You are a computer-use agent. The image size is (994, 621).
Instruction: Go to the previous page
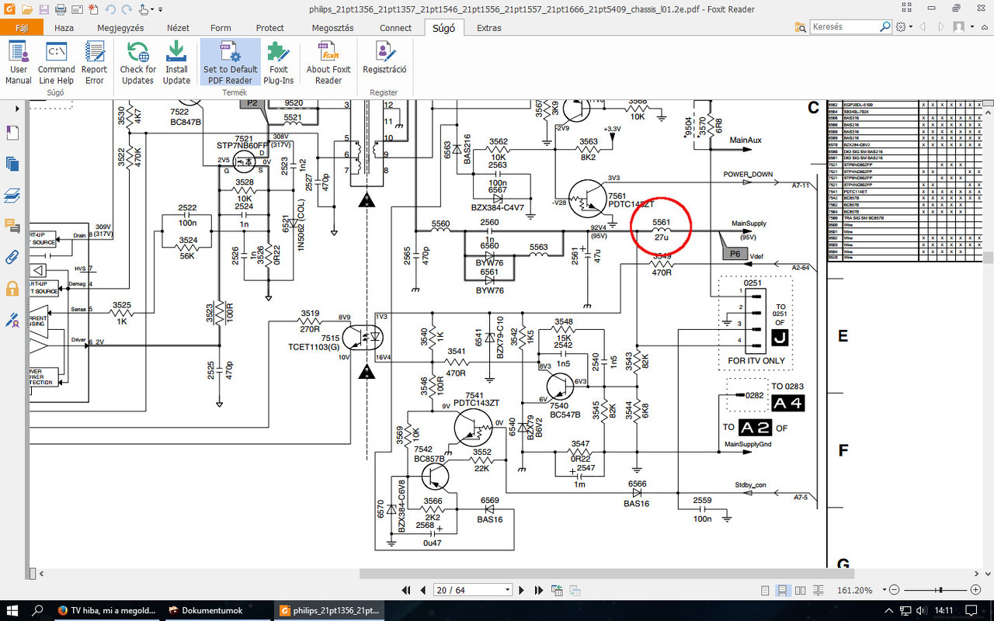424,591
